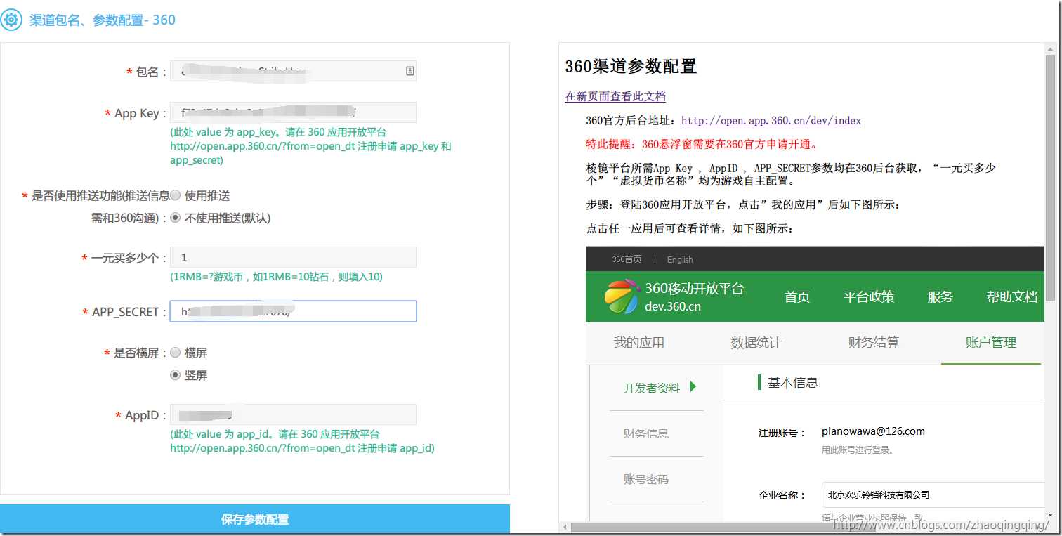This screenshot has width=1062, height=536.
Task: Click the 360渠道参数配置 heading
Action: point(631,67)
